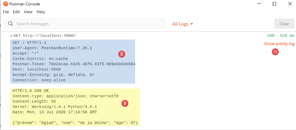Click the green 200 status code
The height and width of the screenshot is (130, 296).
(271, 36)
